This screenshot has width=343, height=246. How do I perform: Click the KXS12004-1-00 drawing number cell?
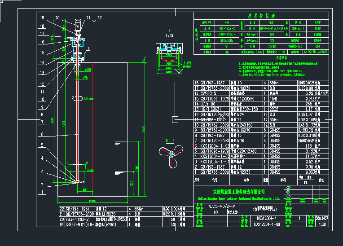269,224
